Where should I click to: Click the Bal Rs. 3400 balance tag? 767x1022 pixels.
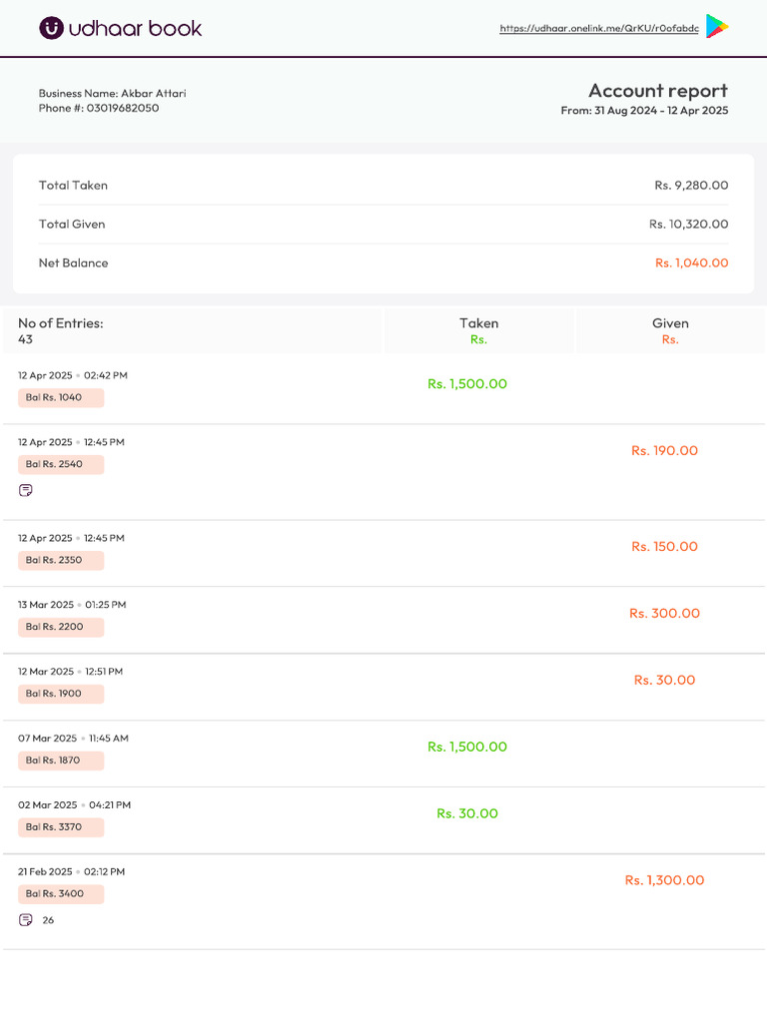[60, 893]
